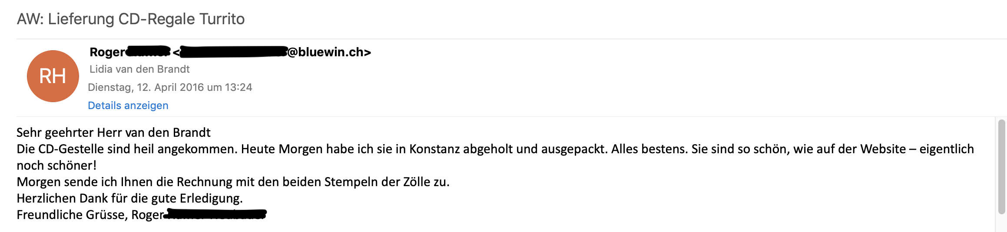
Task: Click the message scrollbar thumb
Action: (1001, 167)
